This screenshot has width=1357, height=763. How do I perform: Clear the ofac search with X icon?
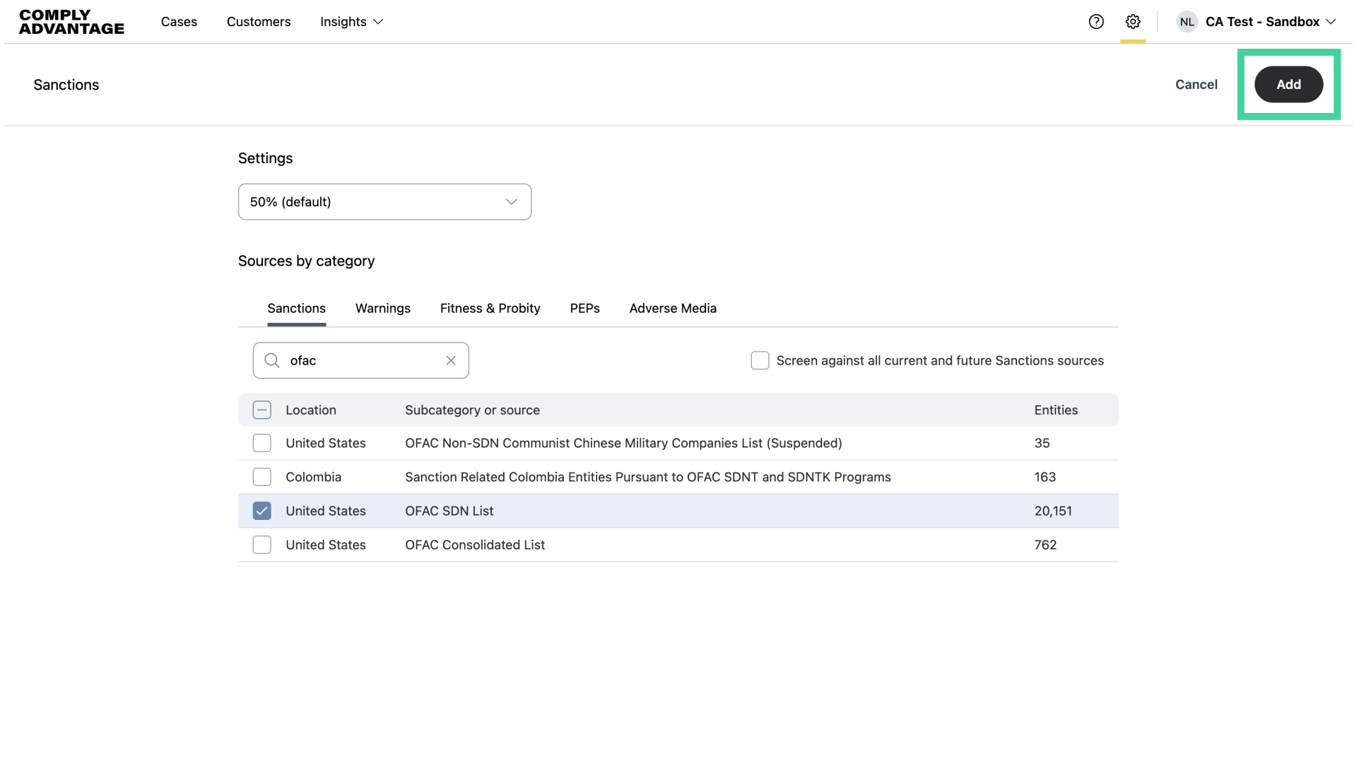[x=451, y=360]
